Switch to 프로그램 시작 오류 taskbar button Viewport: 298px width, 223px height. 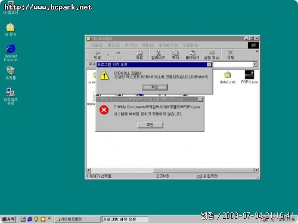point(125,219)
